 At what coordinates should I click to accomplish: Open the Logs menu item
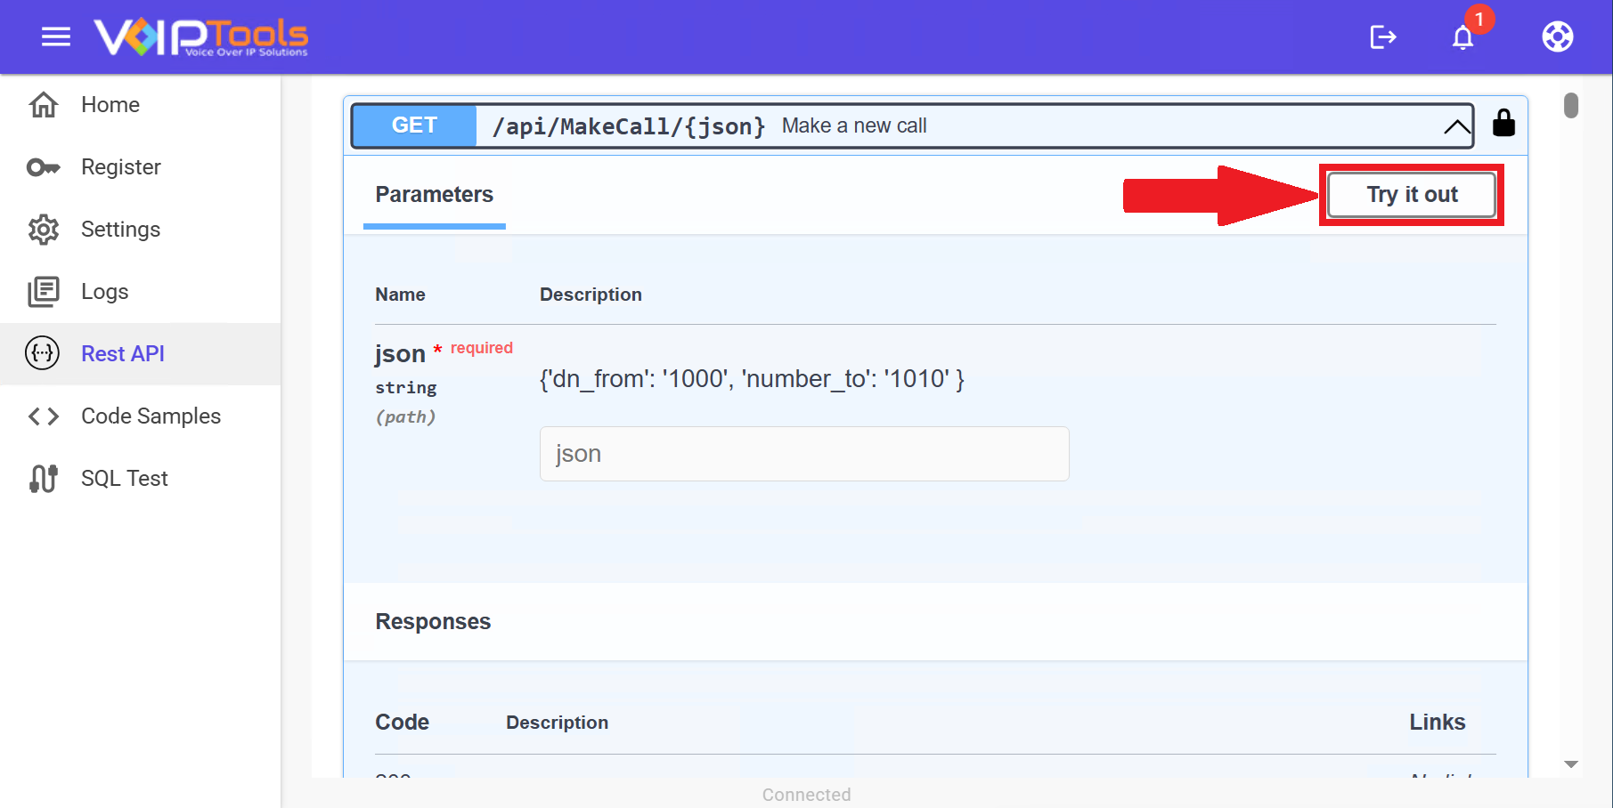click(105, 292)
